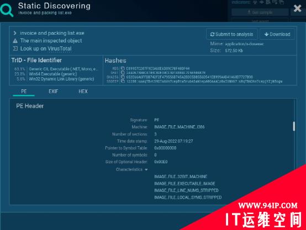Click Submit to analysis button

click(231, 34)
